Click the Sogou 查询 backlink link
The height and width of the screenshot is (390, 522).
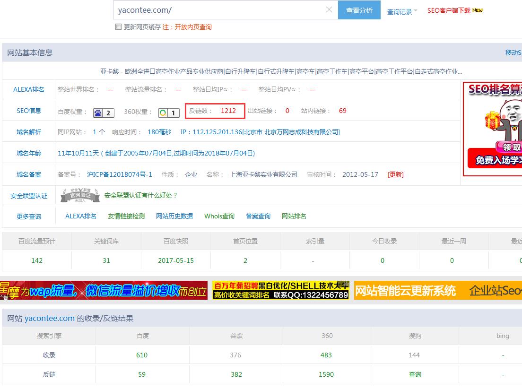click(415, 374)
